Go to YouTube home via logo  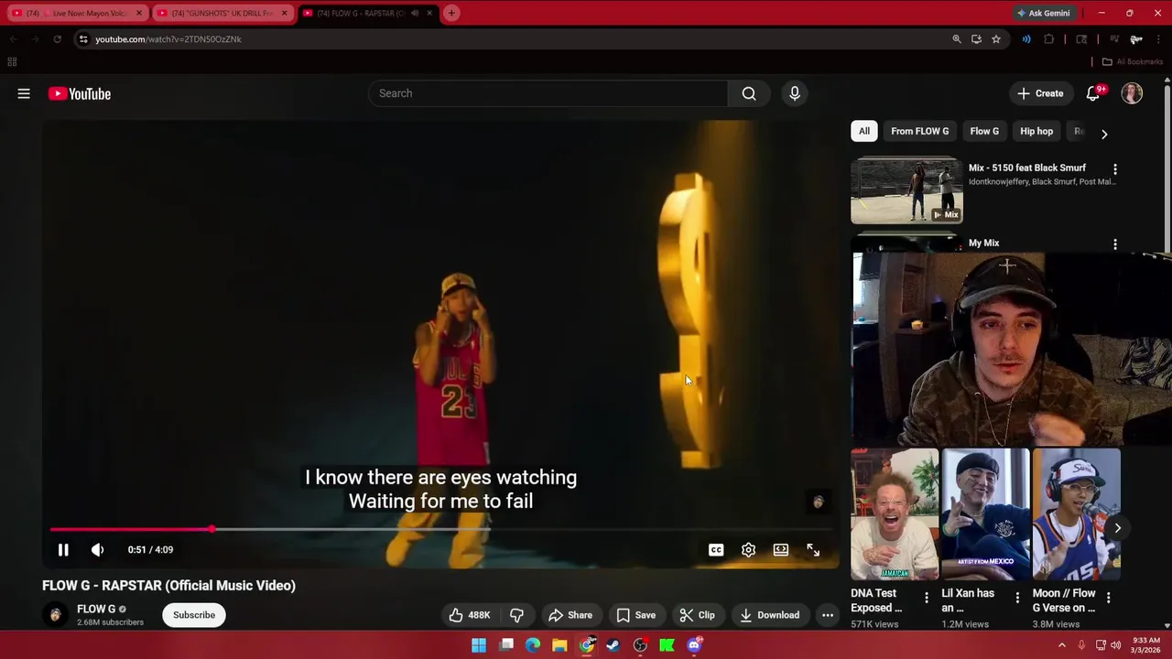tap(80, 93)
